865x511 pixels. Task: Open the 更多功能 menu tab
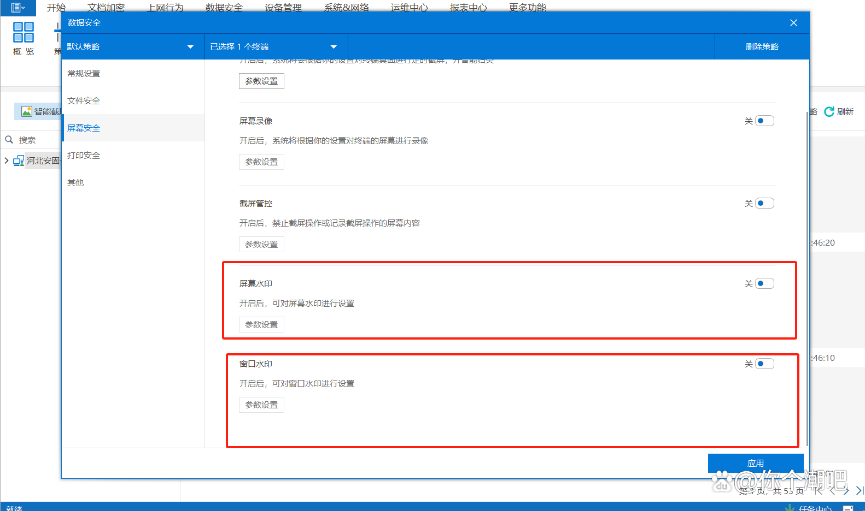pyautogui.click(x=528, y=7)
